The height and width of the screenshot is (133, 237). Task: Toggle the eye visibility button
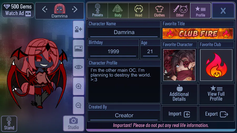78,67
